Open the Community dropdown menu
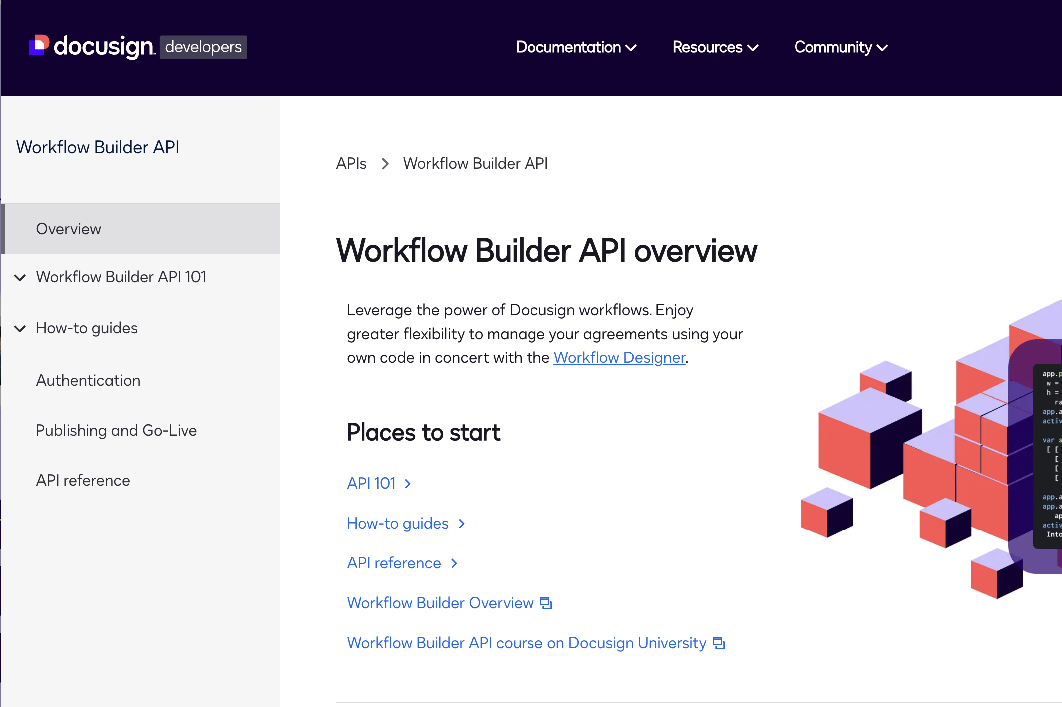Viewport: 1062px width, 707px height. 841,47
